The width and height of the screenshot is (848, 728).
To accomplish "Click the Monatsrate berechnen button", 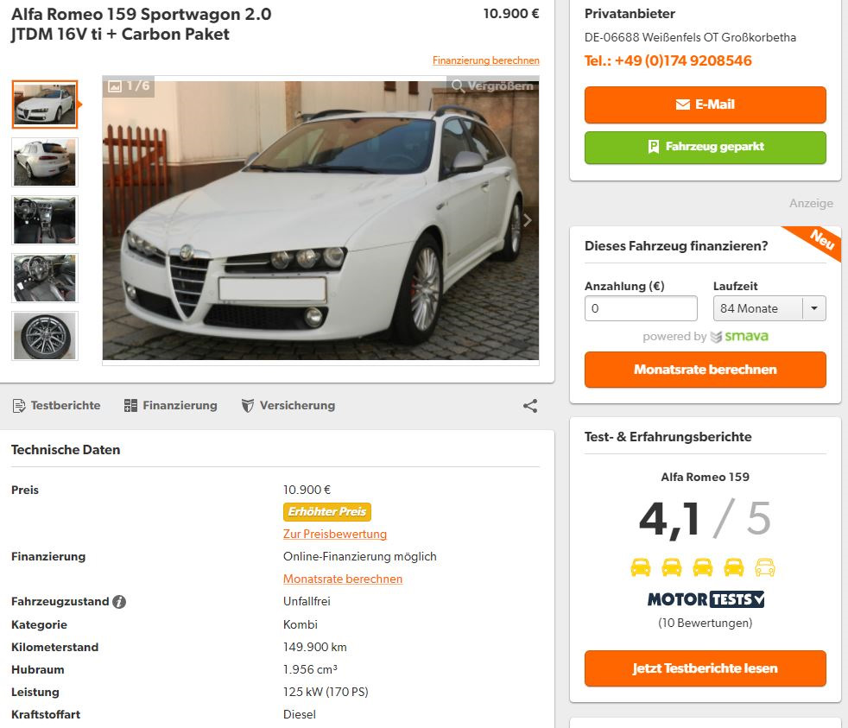I will click(705, 369).
